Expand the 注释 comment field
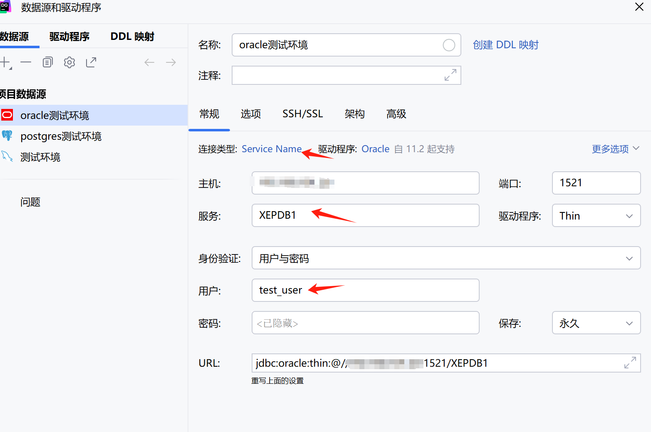 [451, 75]
